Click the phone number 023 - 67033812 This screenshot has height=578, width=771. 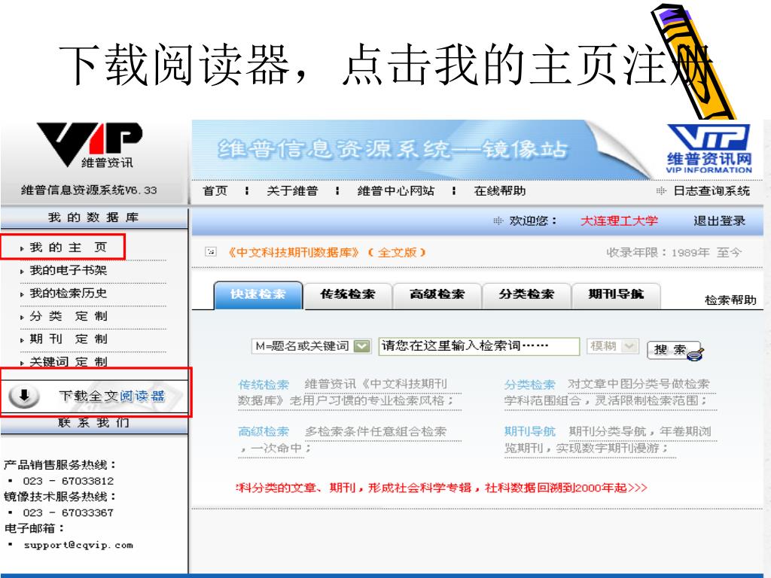coord(69,481)
